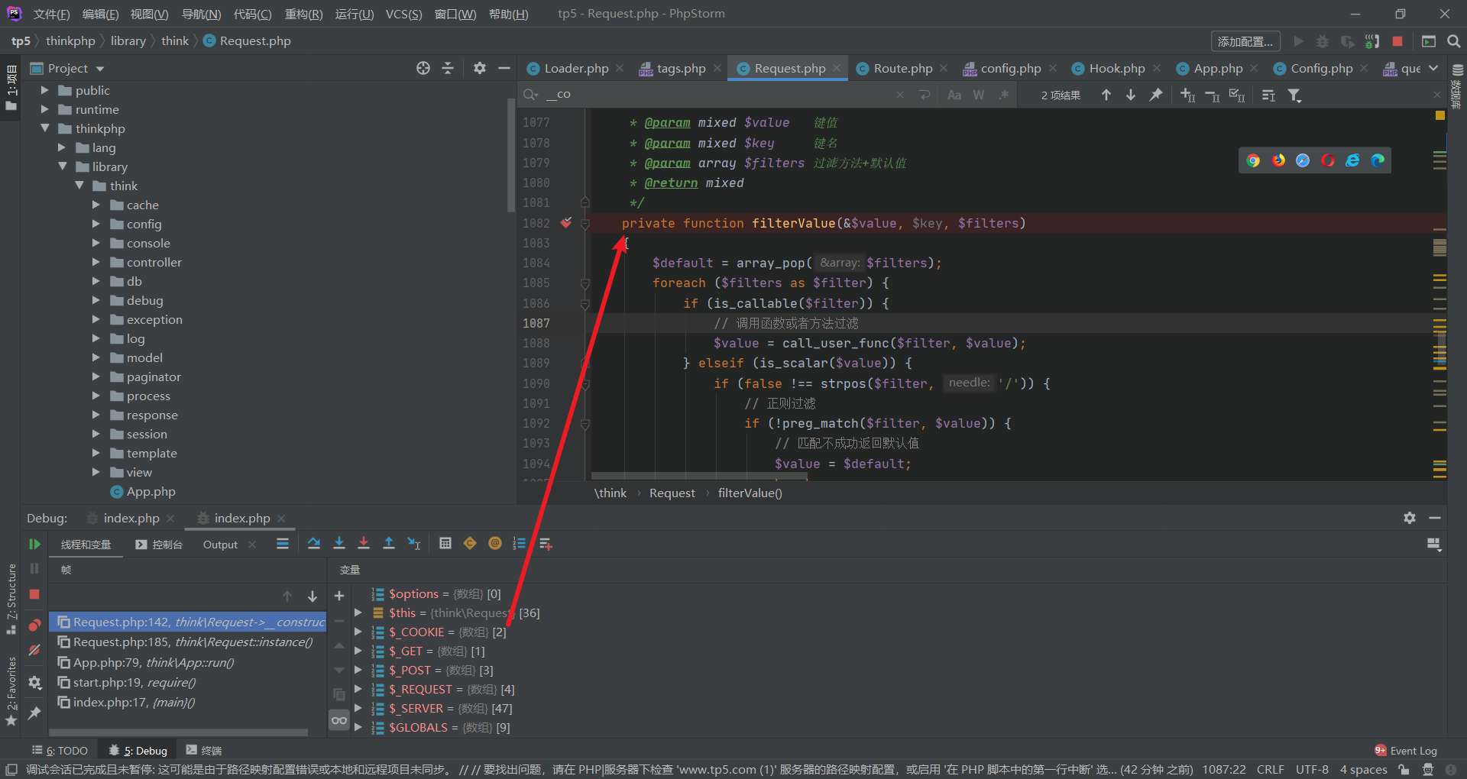The width and height of the screenshot is (1467, 779).
Task: Enable regex mode in the find bar
Action: (x=1005, y=95)
